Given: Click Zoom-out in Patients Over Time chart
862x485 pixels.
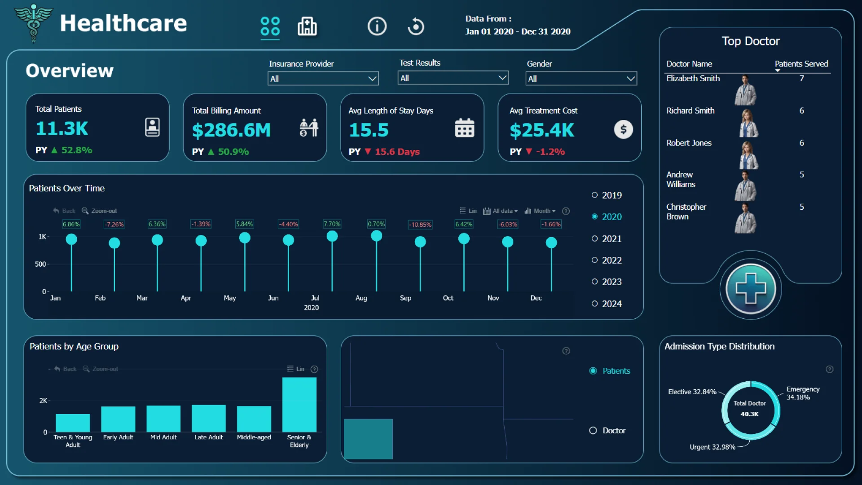Looking at the screenshot, I should (x=100, y=211).
